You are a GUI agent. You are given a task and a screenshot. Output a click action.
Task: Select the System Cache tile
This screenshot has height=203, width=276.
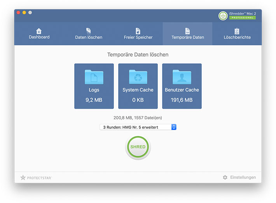tap(138, 86)
